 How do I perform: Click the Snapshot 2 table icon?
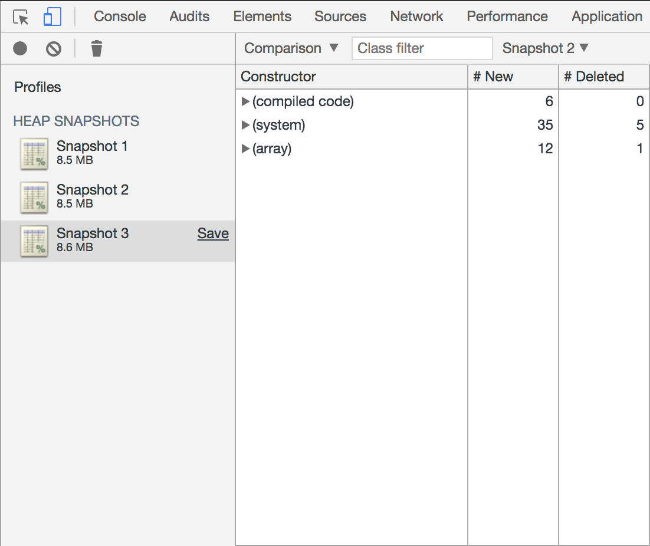point(34,197)
